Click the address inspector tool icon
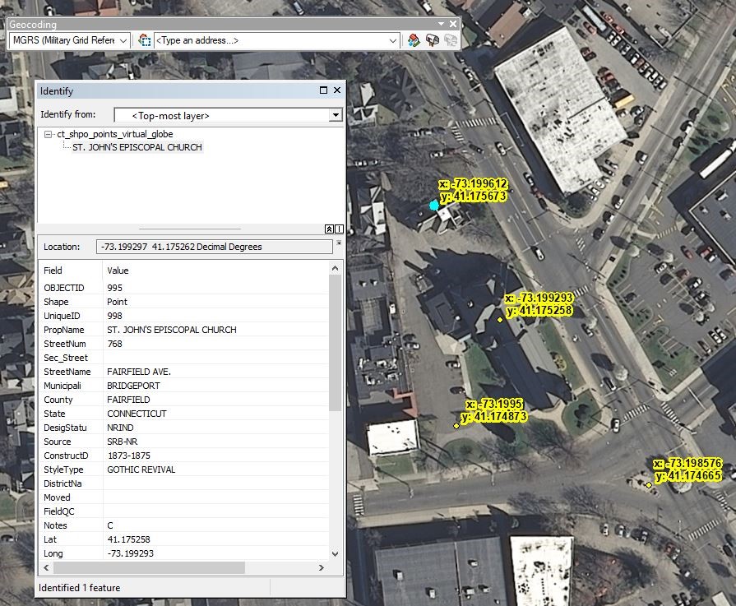This screenshot has height=606, width=736. click(x=145, y=40)
